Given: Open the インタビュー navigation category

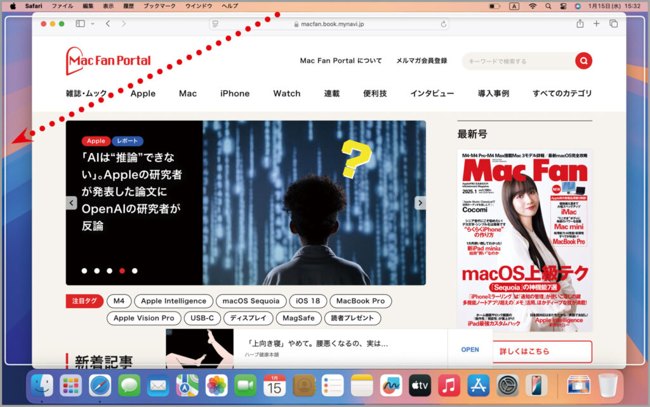Looking at the screenshot, I should coord(432,93).
